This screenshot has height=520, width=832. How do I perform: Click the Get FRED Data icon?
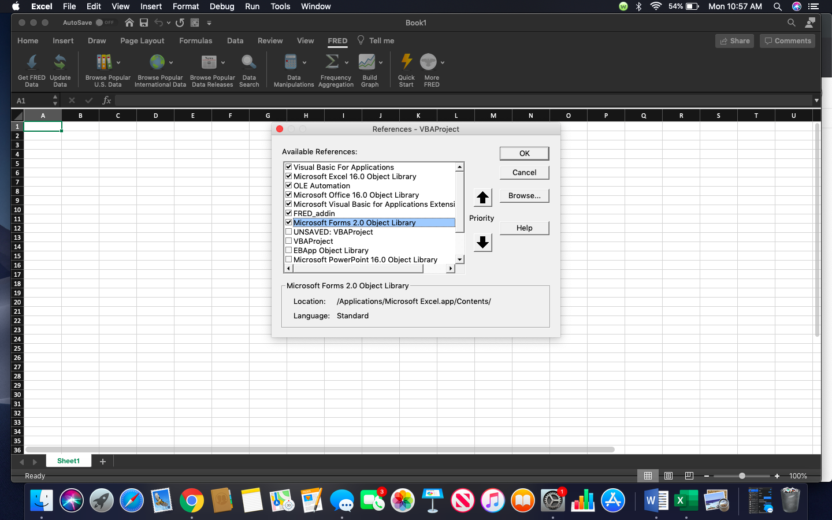32,62
